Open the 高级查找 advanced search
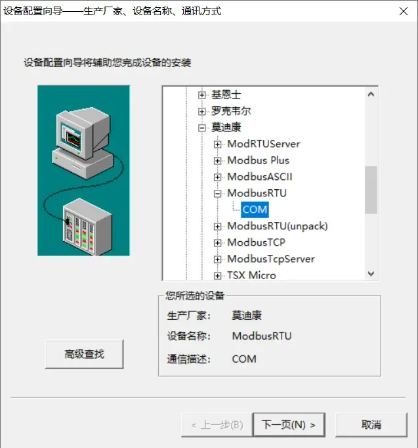 [84, 354]
